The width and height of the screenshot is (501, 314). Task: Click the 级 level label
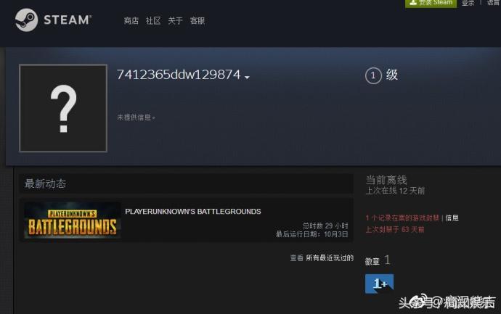(392, 75)
